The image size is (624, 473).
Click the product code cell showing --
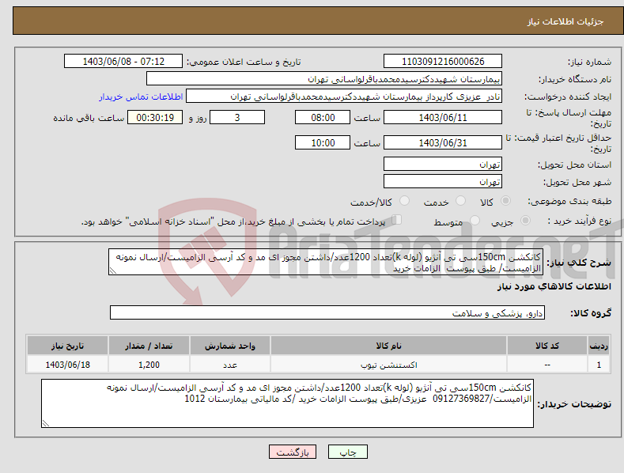pyautogui.click(x=547, y=365)
